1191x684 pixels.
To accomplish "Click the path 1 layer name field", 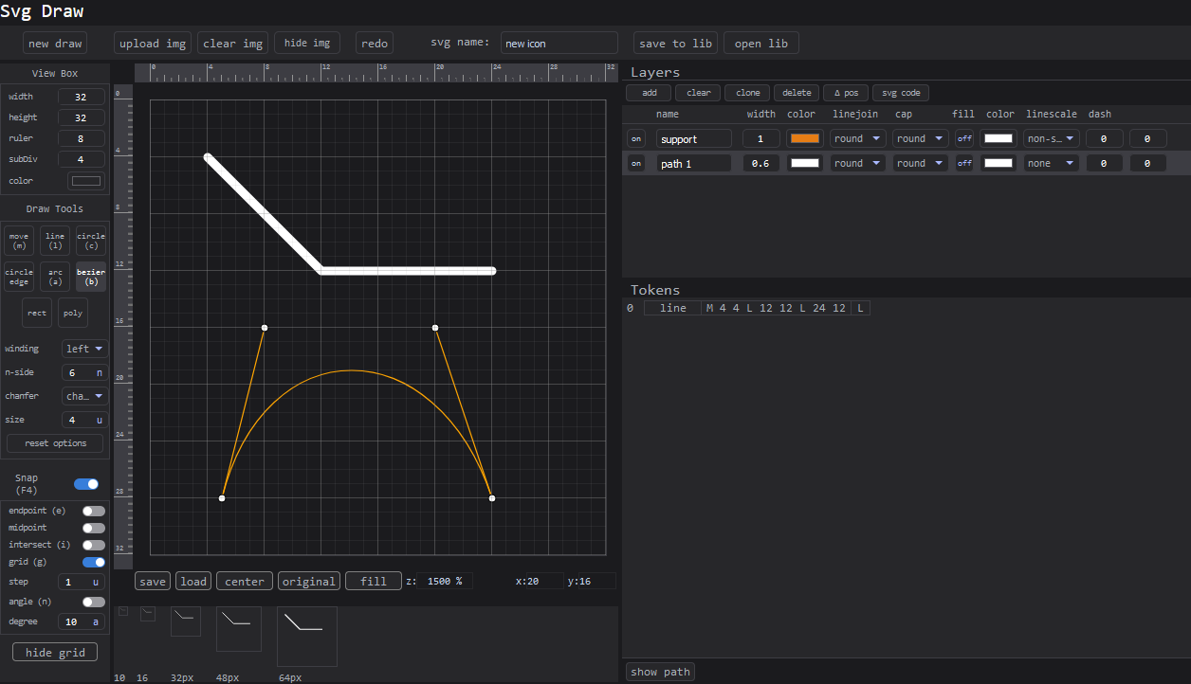I will 693,163.
